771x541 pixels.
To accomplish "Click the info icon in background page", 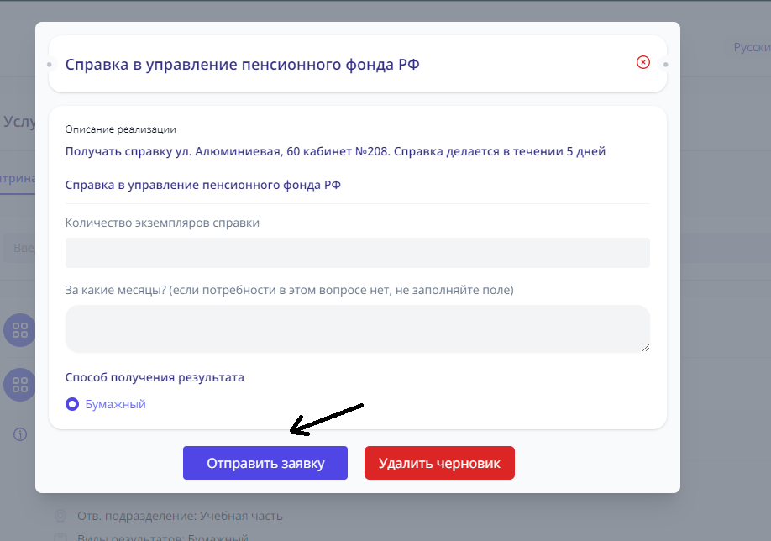I will click(x=20, y=434).
